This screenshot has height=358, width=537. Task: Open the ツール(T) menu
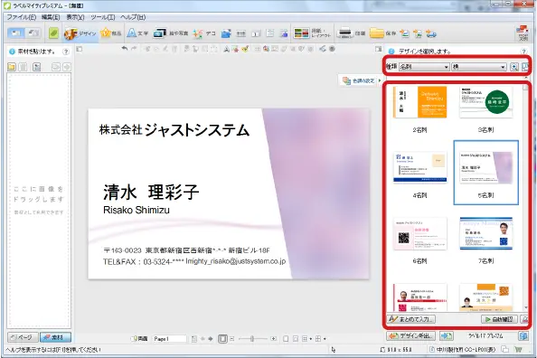(103, 17)
